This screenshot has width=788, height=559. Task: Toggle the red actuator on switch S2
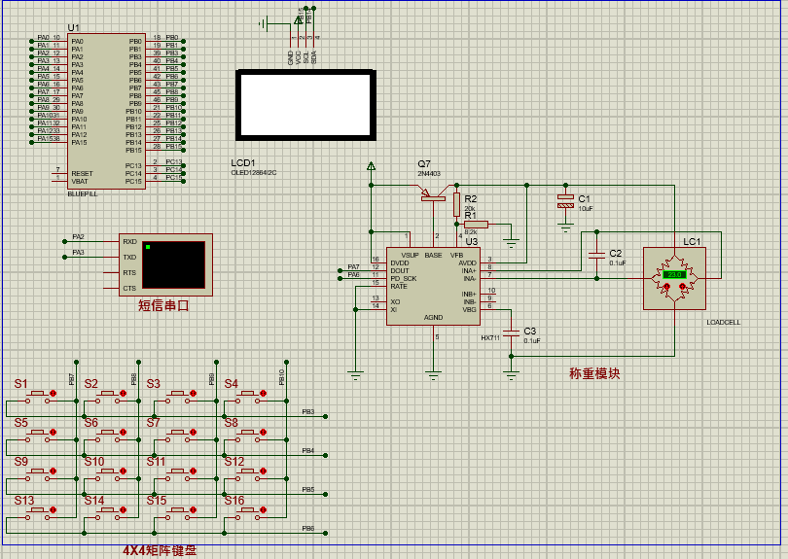(x=124, y=394)
